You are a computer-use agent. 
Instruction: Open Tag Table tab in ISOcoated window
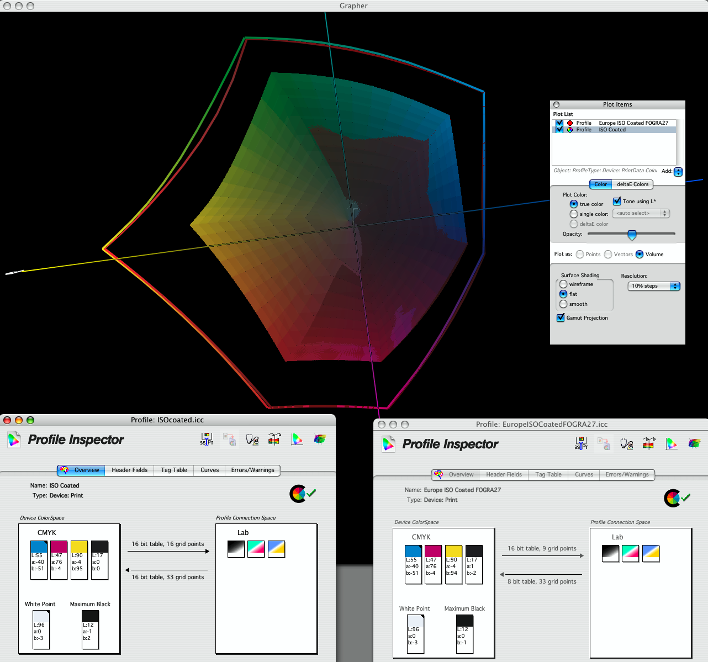(x=174, y=470)
